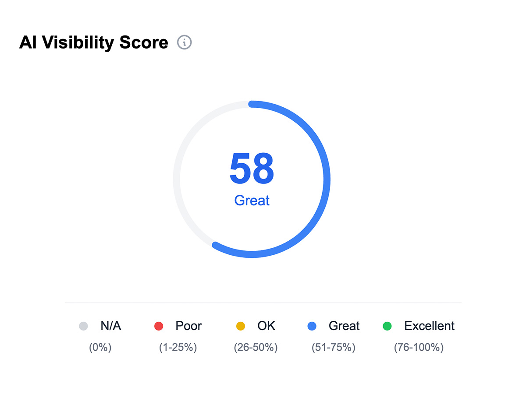
Task: Select the (51-75%) range text under Great
Action: point(332,348)
